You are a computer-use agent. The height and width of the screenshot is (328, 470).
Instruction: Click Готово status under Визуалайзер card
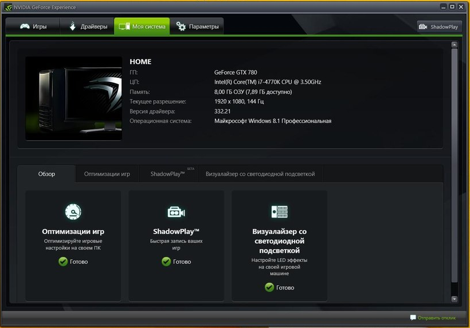(285, 287)
